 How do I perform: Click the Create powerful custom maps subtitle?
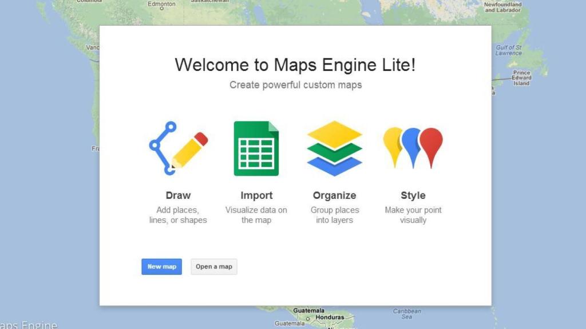pos(295,85)
